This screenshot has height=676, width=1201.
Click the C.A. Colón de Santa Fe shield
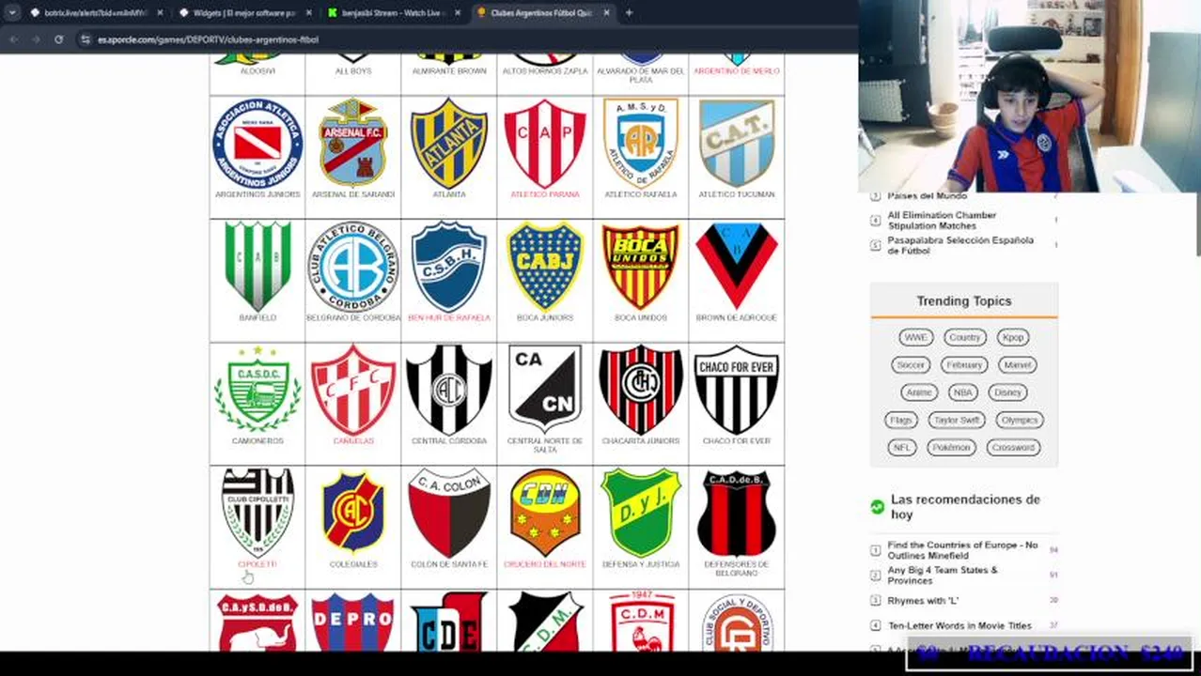(449, 513)
